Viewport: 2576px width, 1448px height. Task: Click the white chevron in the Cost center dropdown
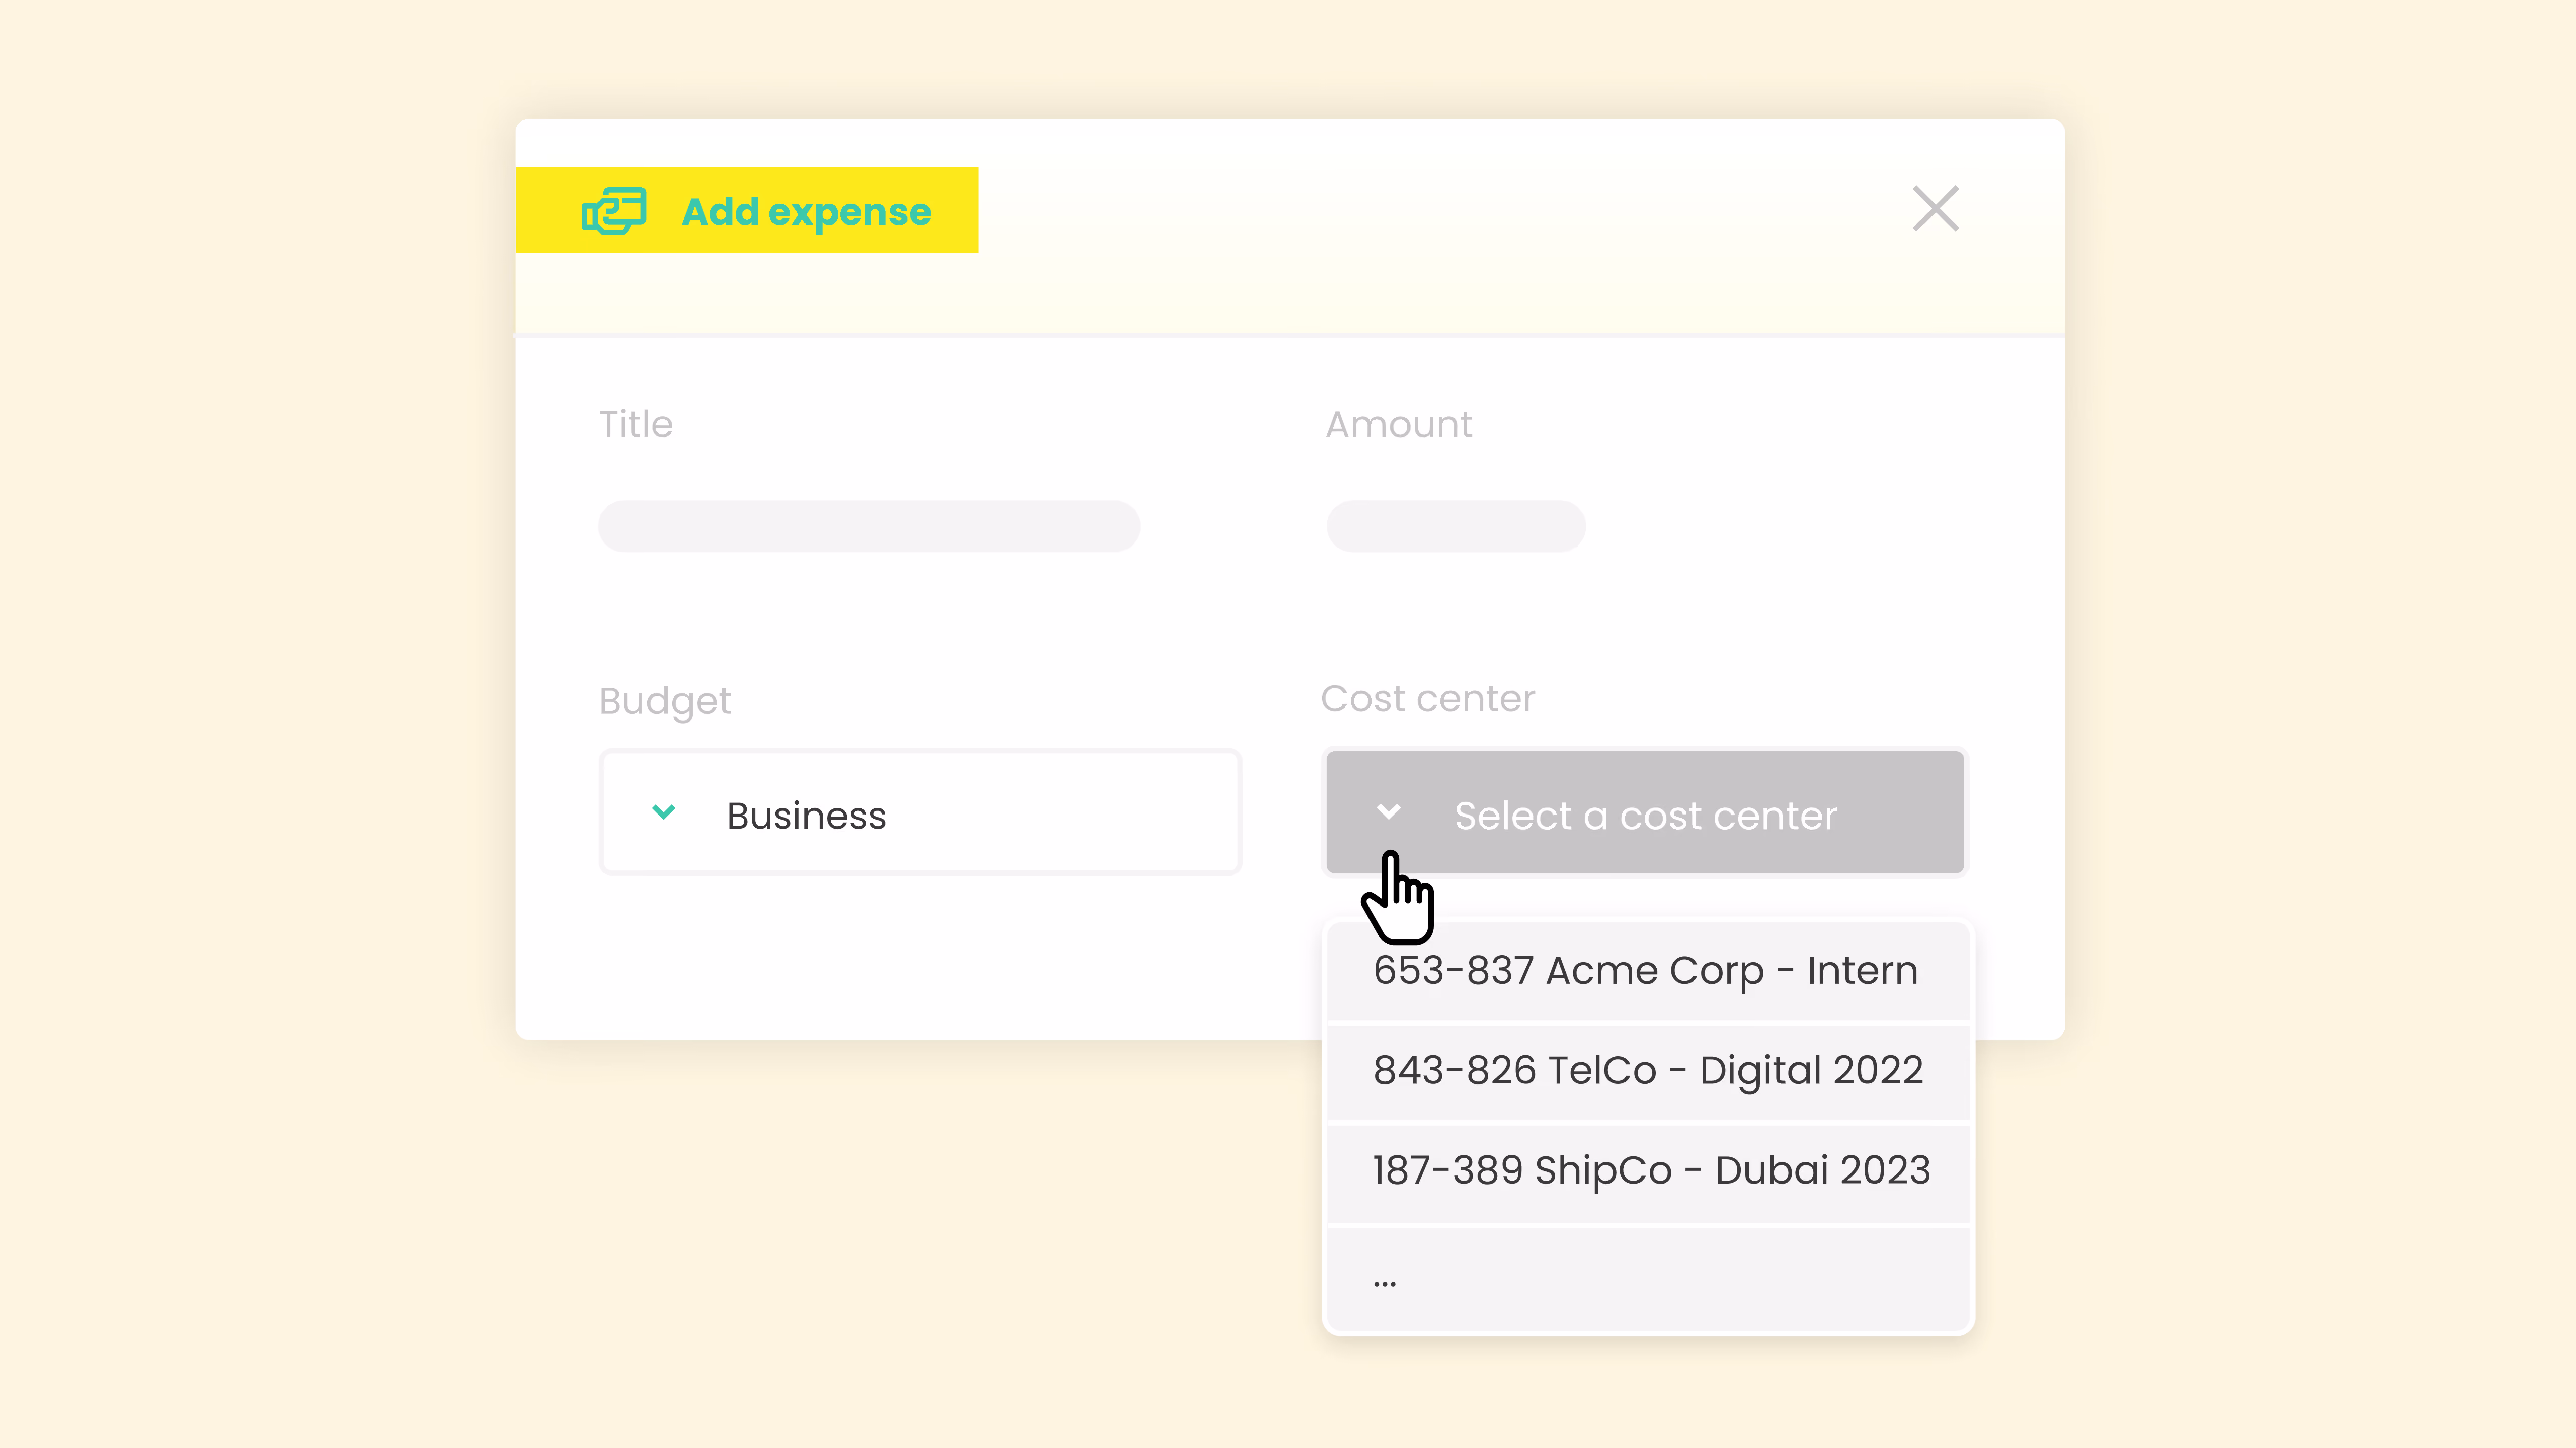1388,811
